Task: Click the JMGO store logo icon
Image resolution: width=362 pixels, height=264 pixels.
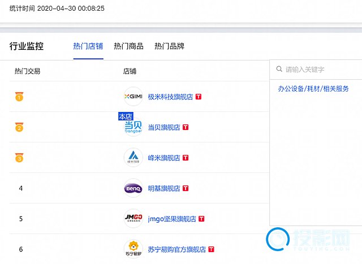Action: pyautogui.click(x=133, y=219)
